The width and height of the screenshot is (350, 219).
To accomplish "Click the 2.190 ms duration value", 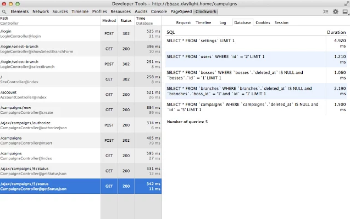I will pyautogui.click(x=340, y=91).
